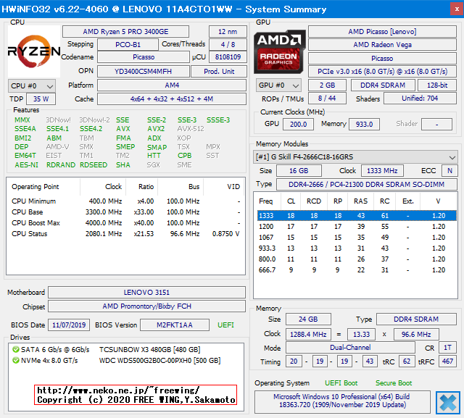Viewport: 464px width, 418px height.
Task: Click the Freq column header
Action: pyautogui.click(x=266, y=201)
